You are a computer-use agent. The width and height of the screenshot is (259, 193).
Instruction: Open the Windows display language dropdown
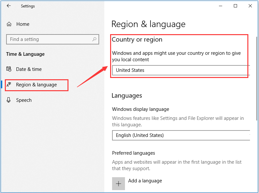[x=181, y=135]
